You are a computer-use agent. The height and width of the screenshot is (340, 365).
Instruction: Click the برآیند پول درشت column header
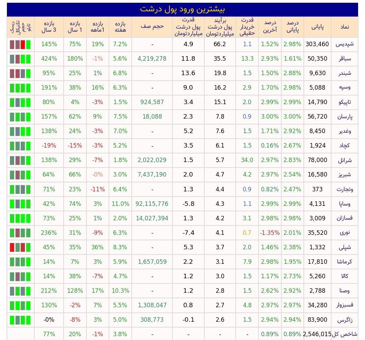click(220, 27)
